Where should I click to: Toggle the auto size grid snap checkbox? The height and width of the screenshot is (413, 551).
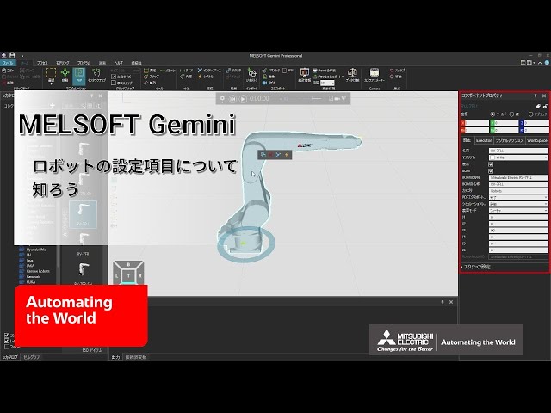(114, 77)
